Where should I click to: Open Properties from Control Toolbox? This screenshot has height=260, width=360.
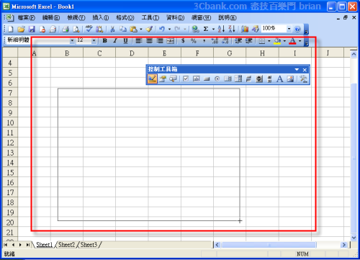[163, 79]
